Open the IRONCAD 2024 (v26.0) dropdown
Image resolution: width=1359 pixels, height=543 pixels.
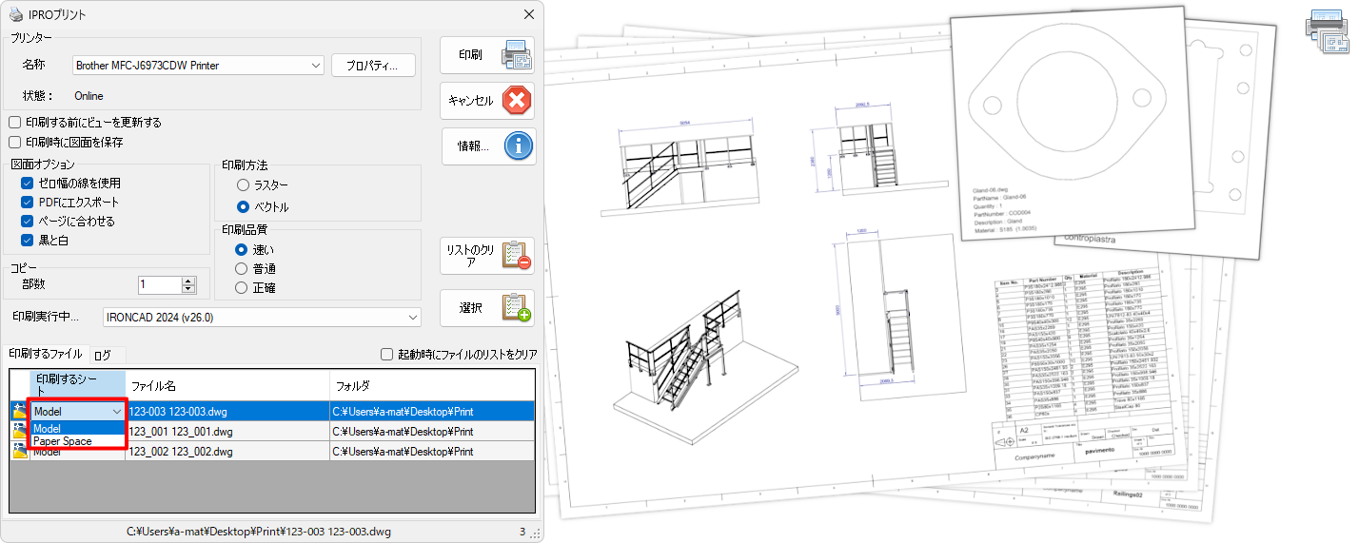[x=413, y=317]
